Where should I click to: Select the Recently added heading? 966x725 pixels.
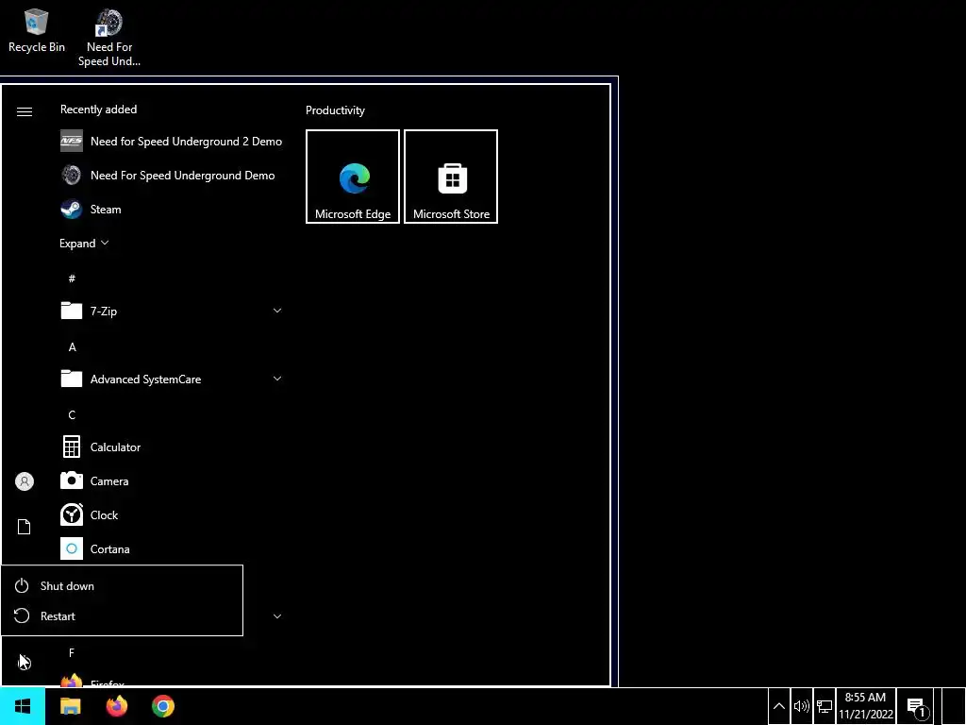point(98,110)
